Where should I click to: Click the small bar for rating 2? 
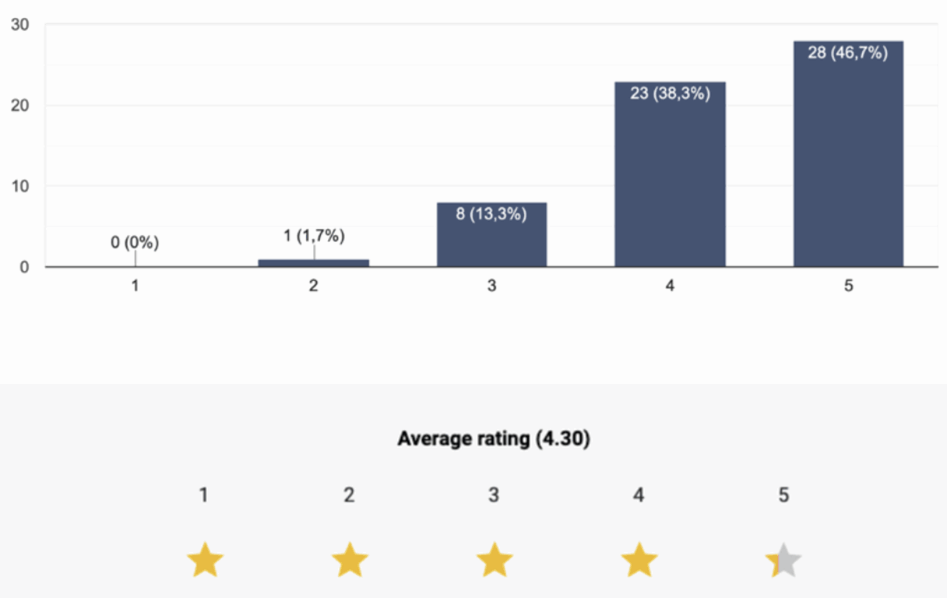(x=313, y=262)
